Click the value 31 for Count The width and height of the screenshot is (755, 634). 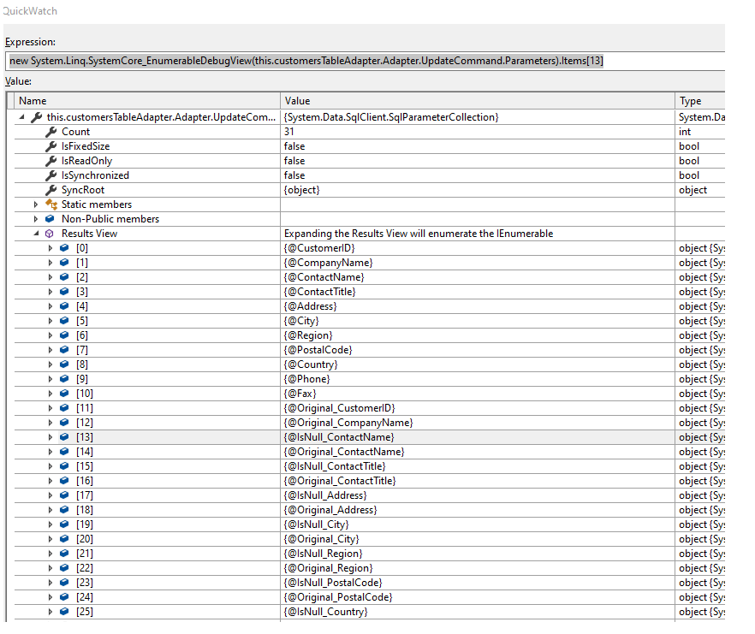[x=289, y=132]
